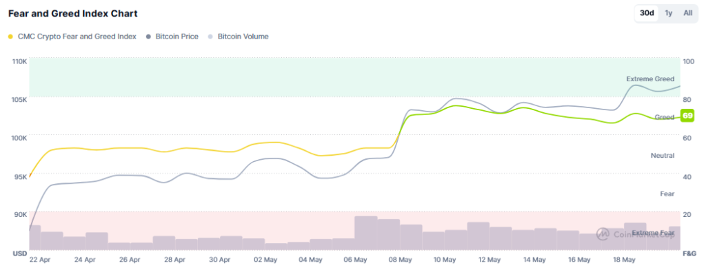
Task: Click the 10 May date label
Action: pos(445,260)
